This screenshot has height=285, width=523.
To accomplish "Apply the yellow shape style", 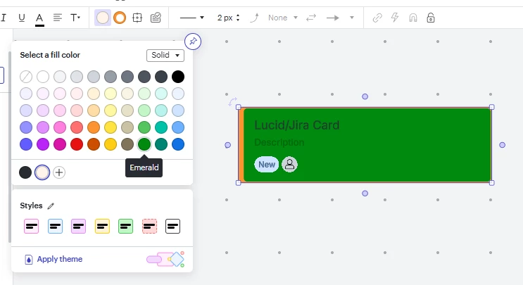I will click(102, 227).
